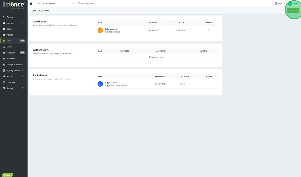Click the support@listonce.com.au email
This screenshot has width=301, height=177.
116,85
